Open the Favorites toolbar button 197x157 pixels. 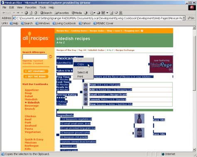[62, 13]
